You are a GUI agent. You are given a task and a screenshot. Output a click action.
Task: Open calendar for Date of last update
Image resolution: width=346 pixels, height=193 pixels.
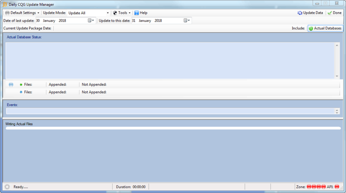click(91, 21)
